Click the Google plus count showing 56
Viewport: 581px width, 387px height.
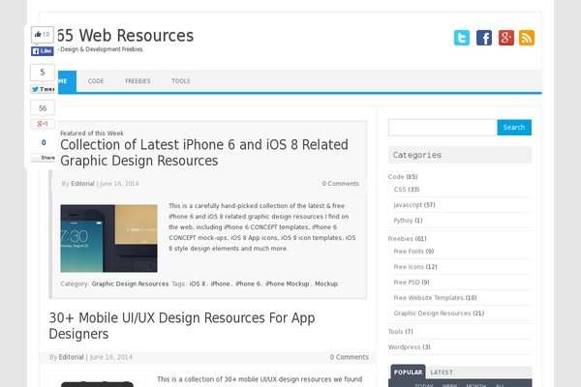pos(43,108)
